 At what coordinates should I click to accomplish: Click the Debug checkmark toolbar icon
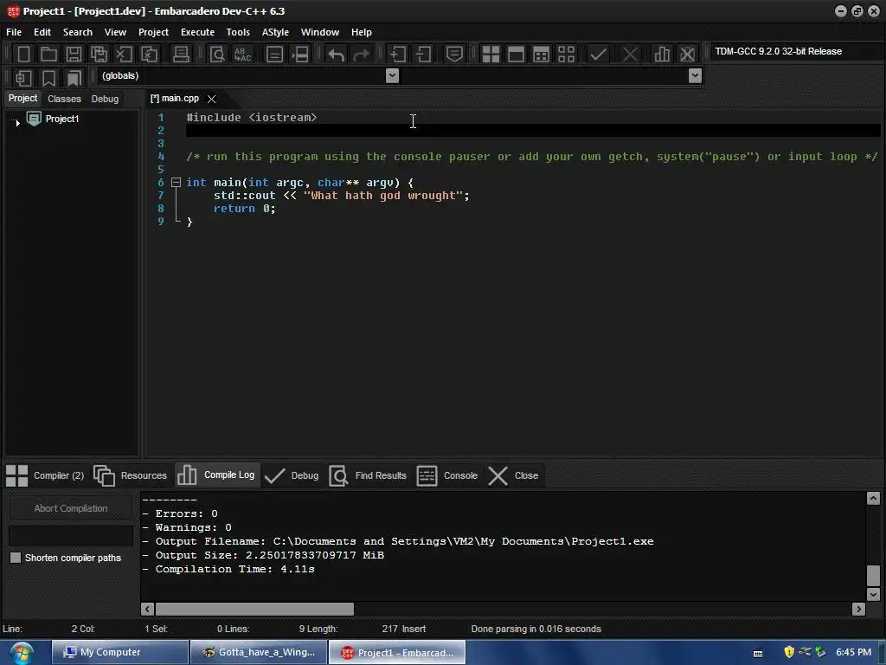click(x=598, y=55)
